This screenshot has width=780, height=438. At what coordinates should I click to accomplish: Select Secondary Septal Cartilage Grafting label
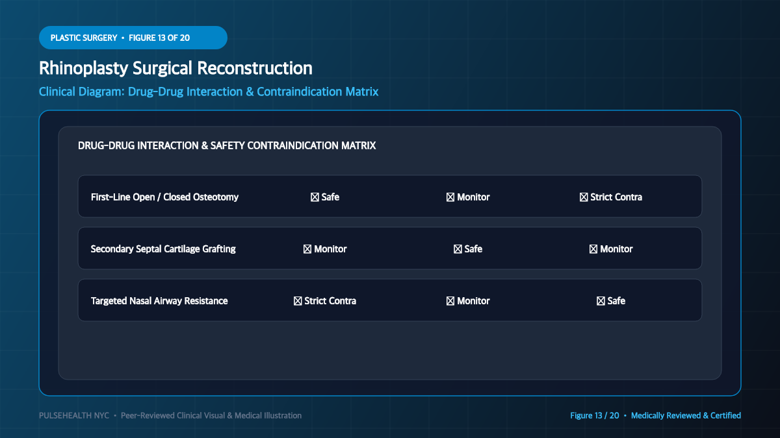pos(163,249)
